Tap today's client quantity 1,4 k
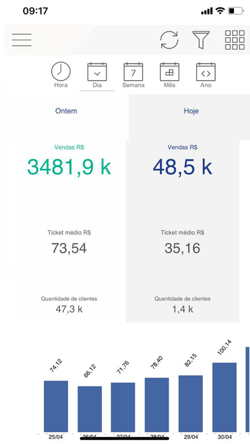This screenshot has height=444, width=250. [182, 309]
